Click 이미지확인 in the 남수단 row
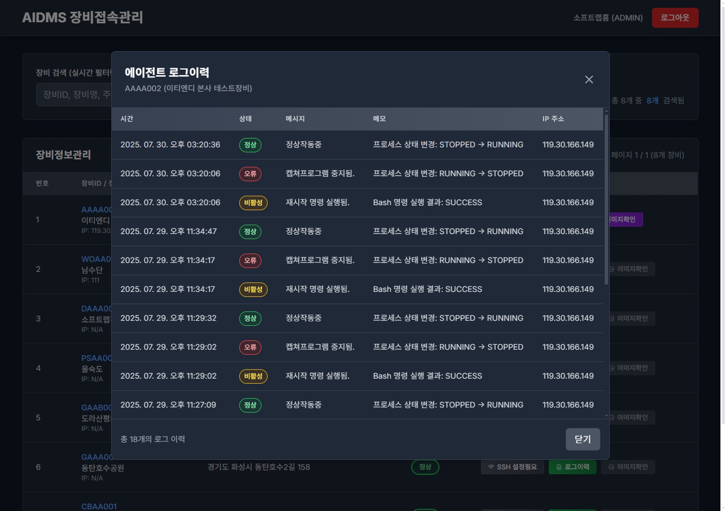The image size is (726, 511). tap(632, 270)
